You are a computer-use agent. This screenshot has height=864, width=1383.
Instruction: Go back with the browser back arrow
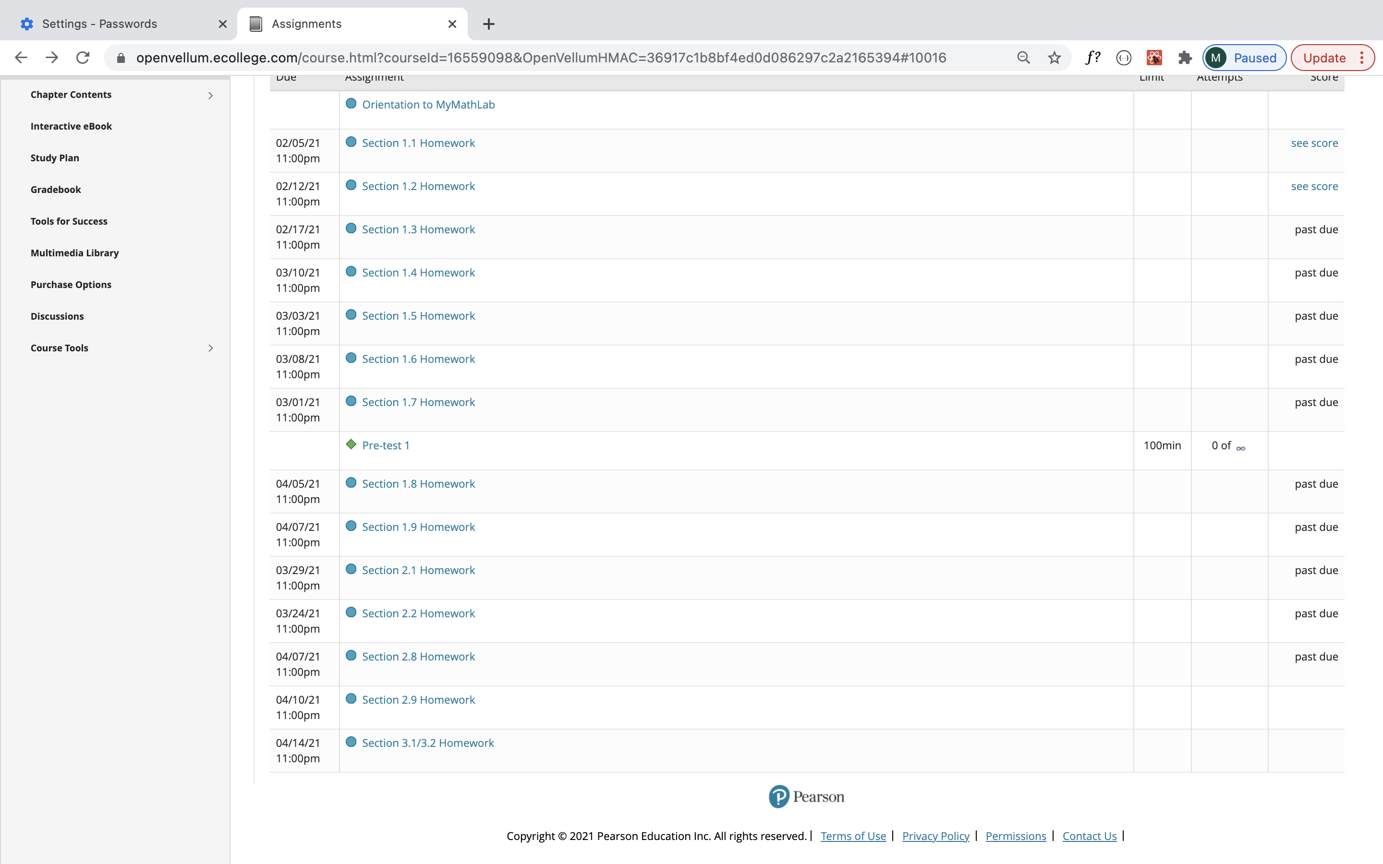click(x=21, y=58)
